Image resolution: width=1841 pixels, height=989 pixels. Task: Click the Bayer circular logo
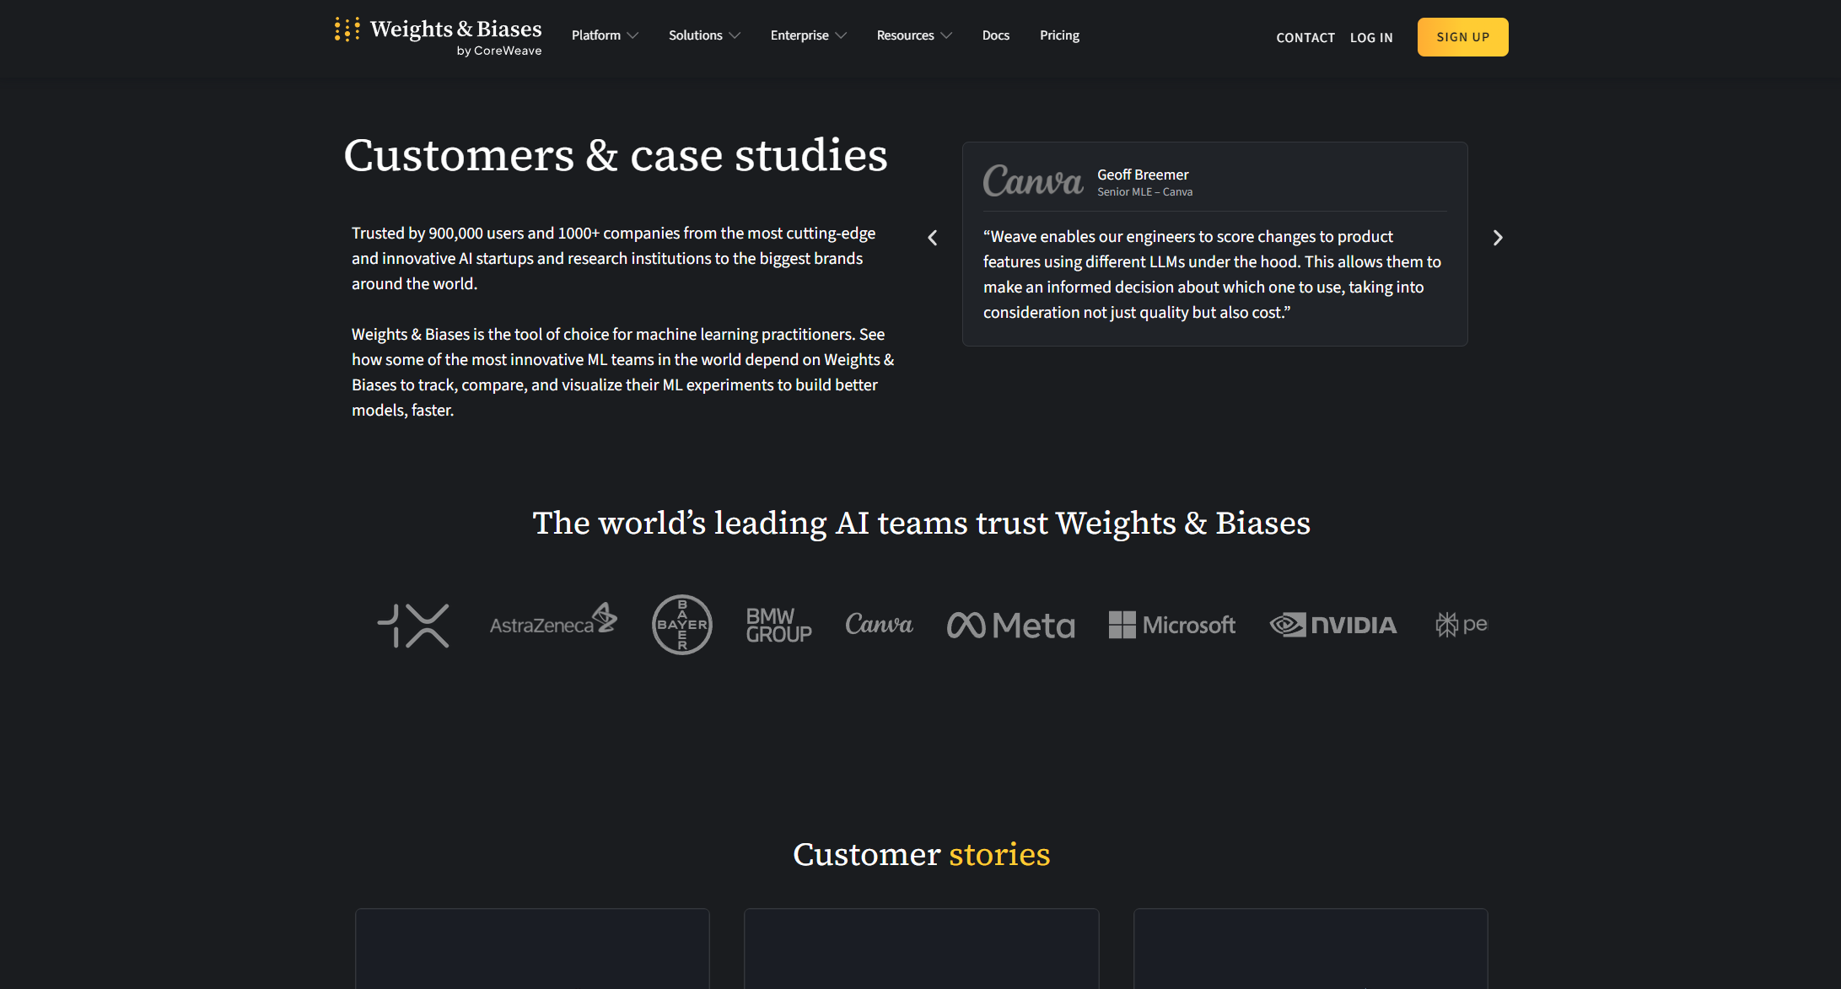pyautogui.click(x=682, y=625)
